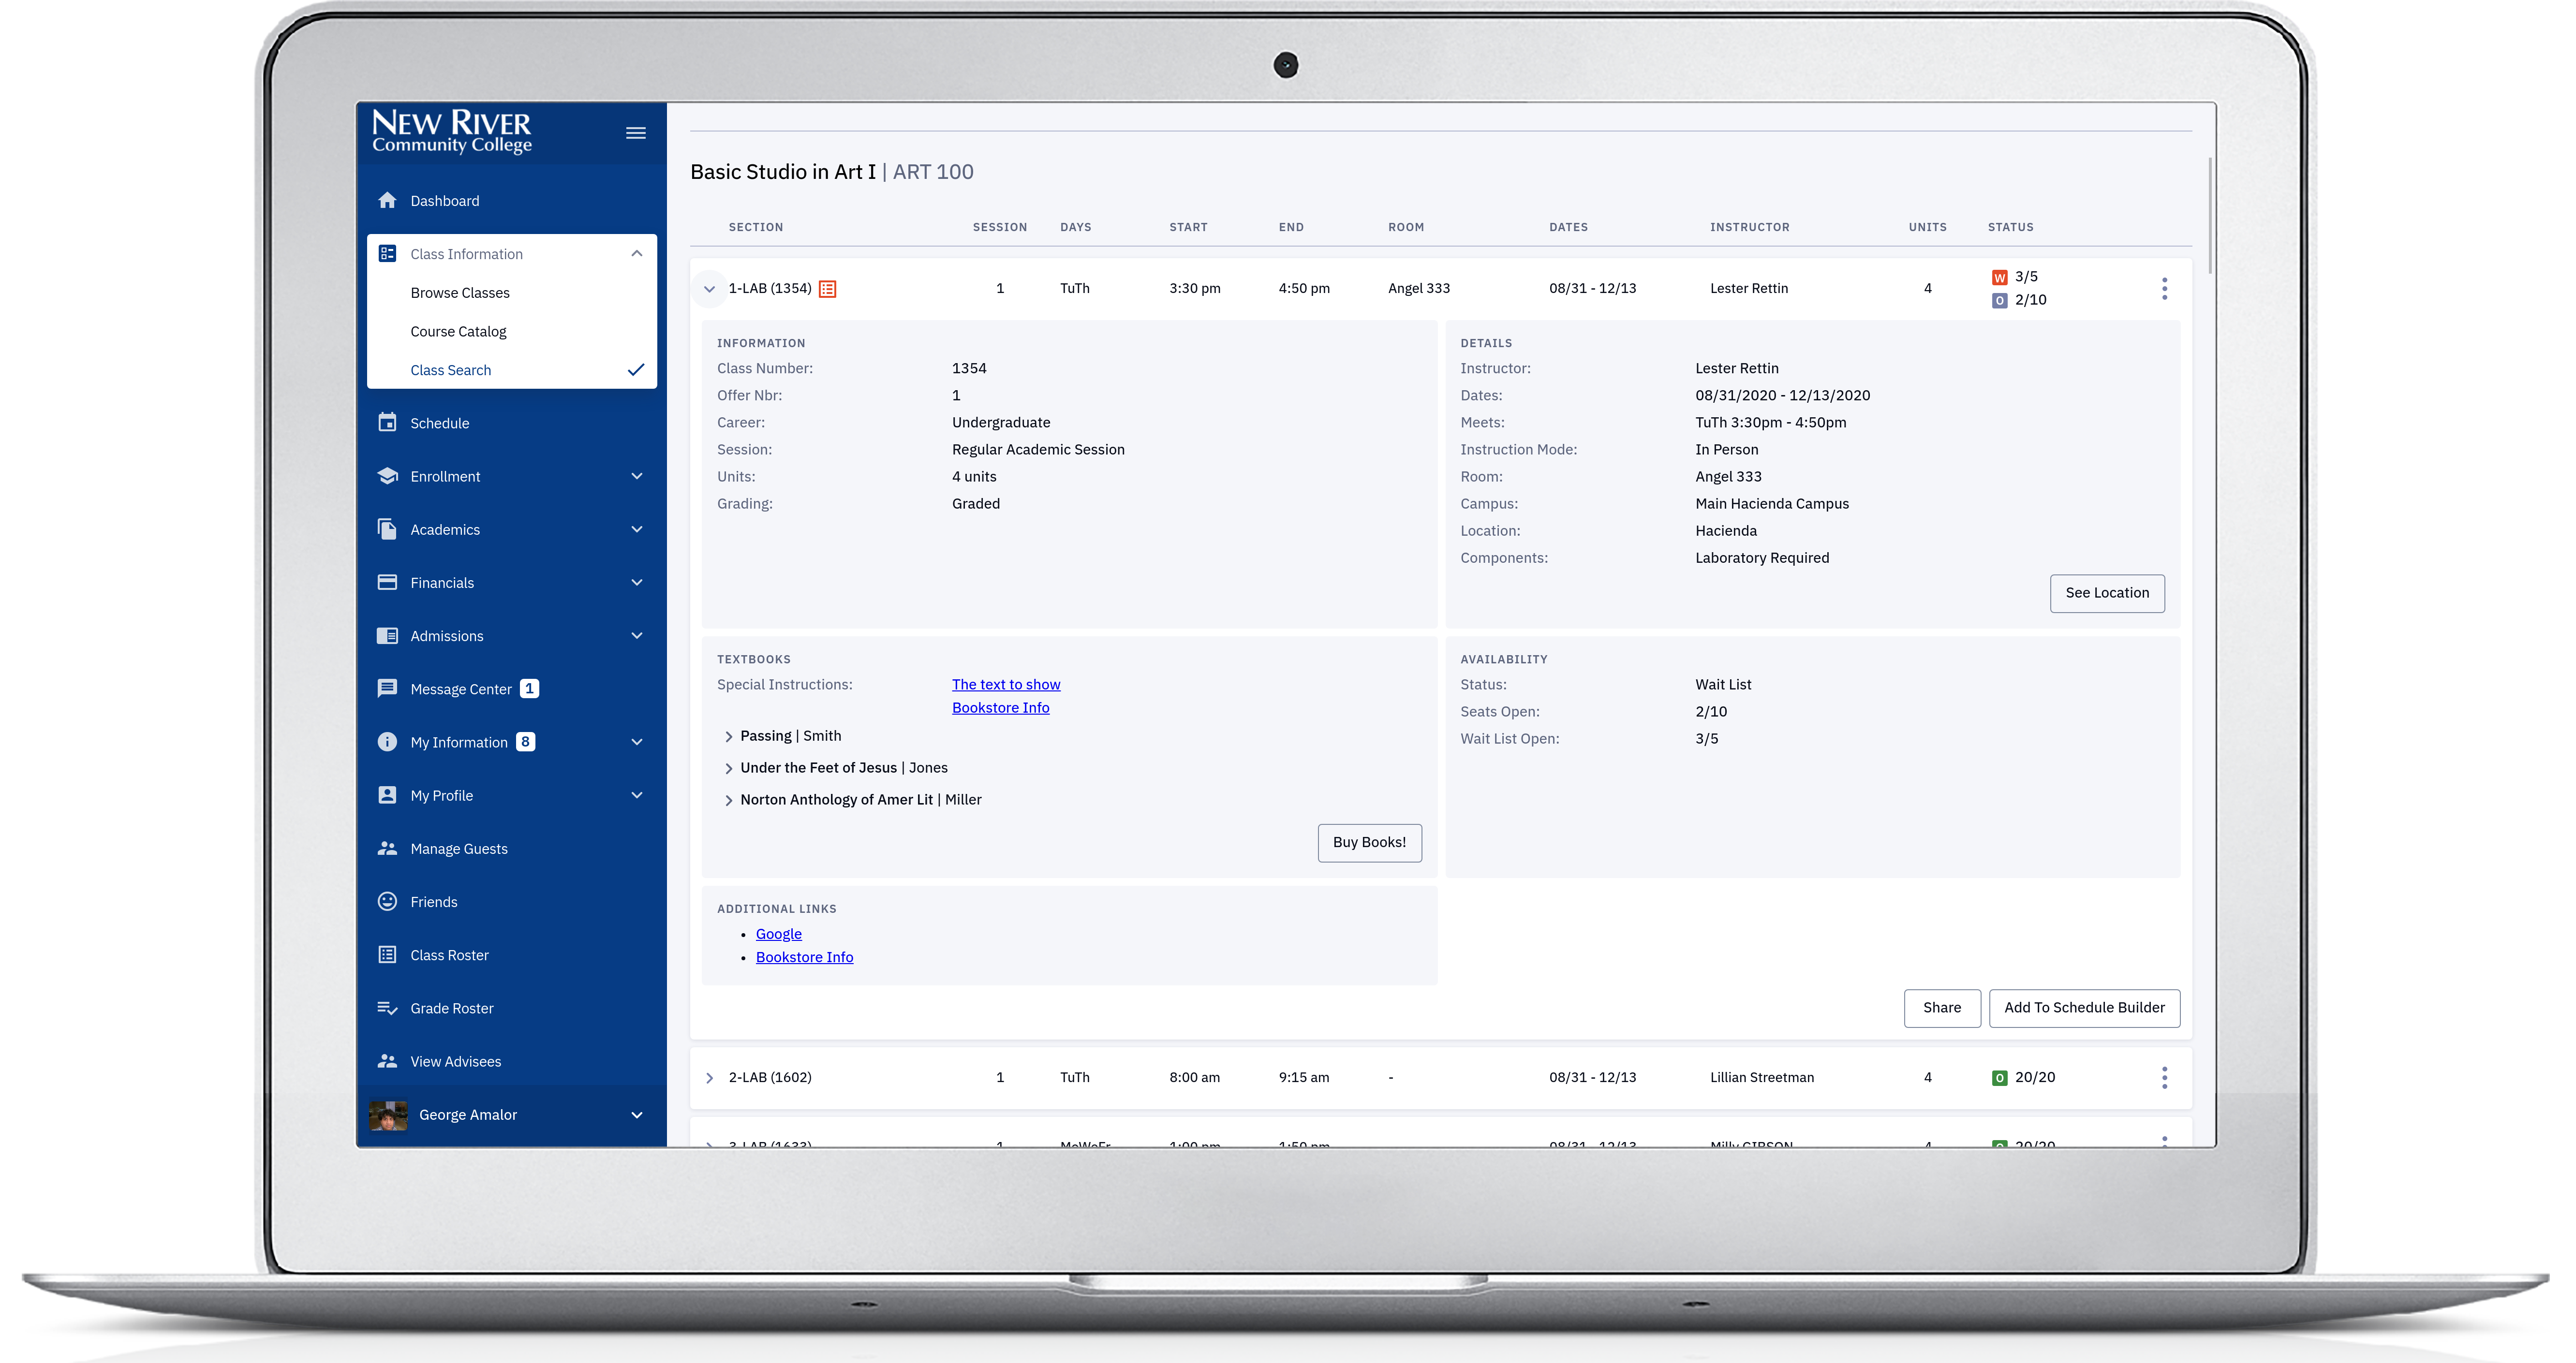Expand Under the Feet of Jesus textbook

[x=728, y=768]
